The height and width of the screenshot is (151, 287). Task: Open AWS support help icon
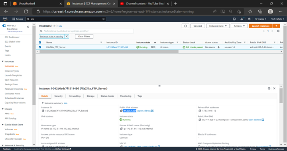[249, 19]
